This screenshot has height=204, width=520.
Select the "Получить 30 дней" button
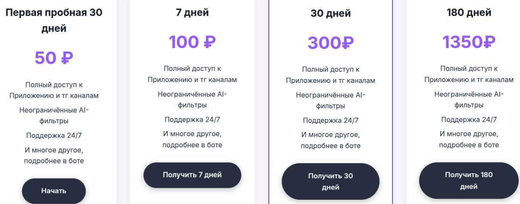pyautogui.click(x=330, y=181)
